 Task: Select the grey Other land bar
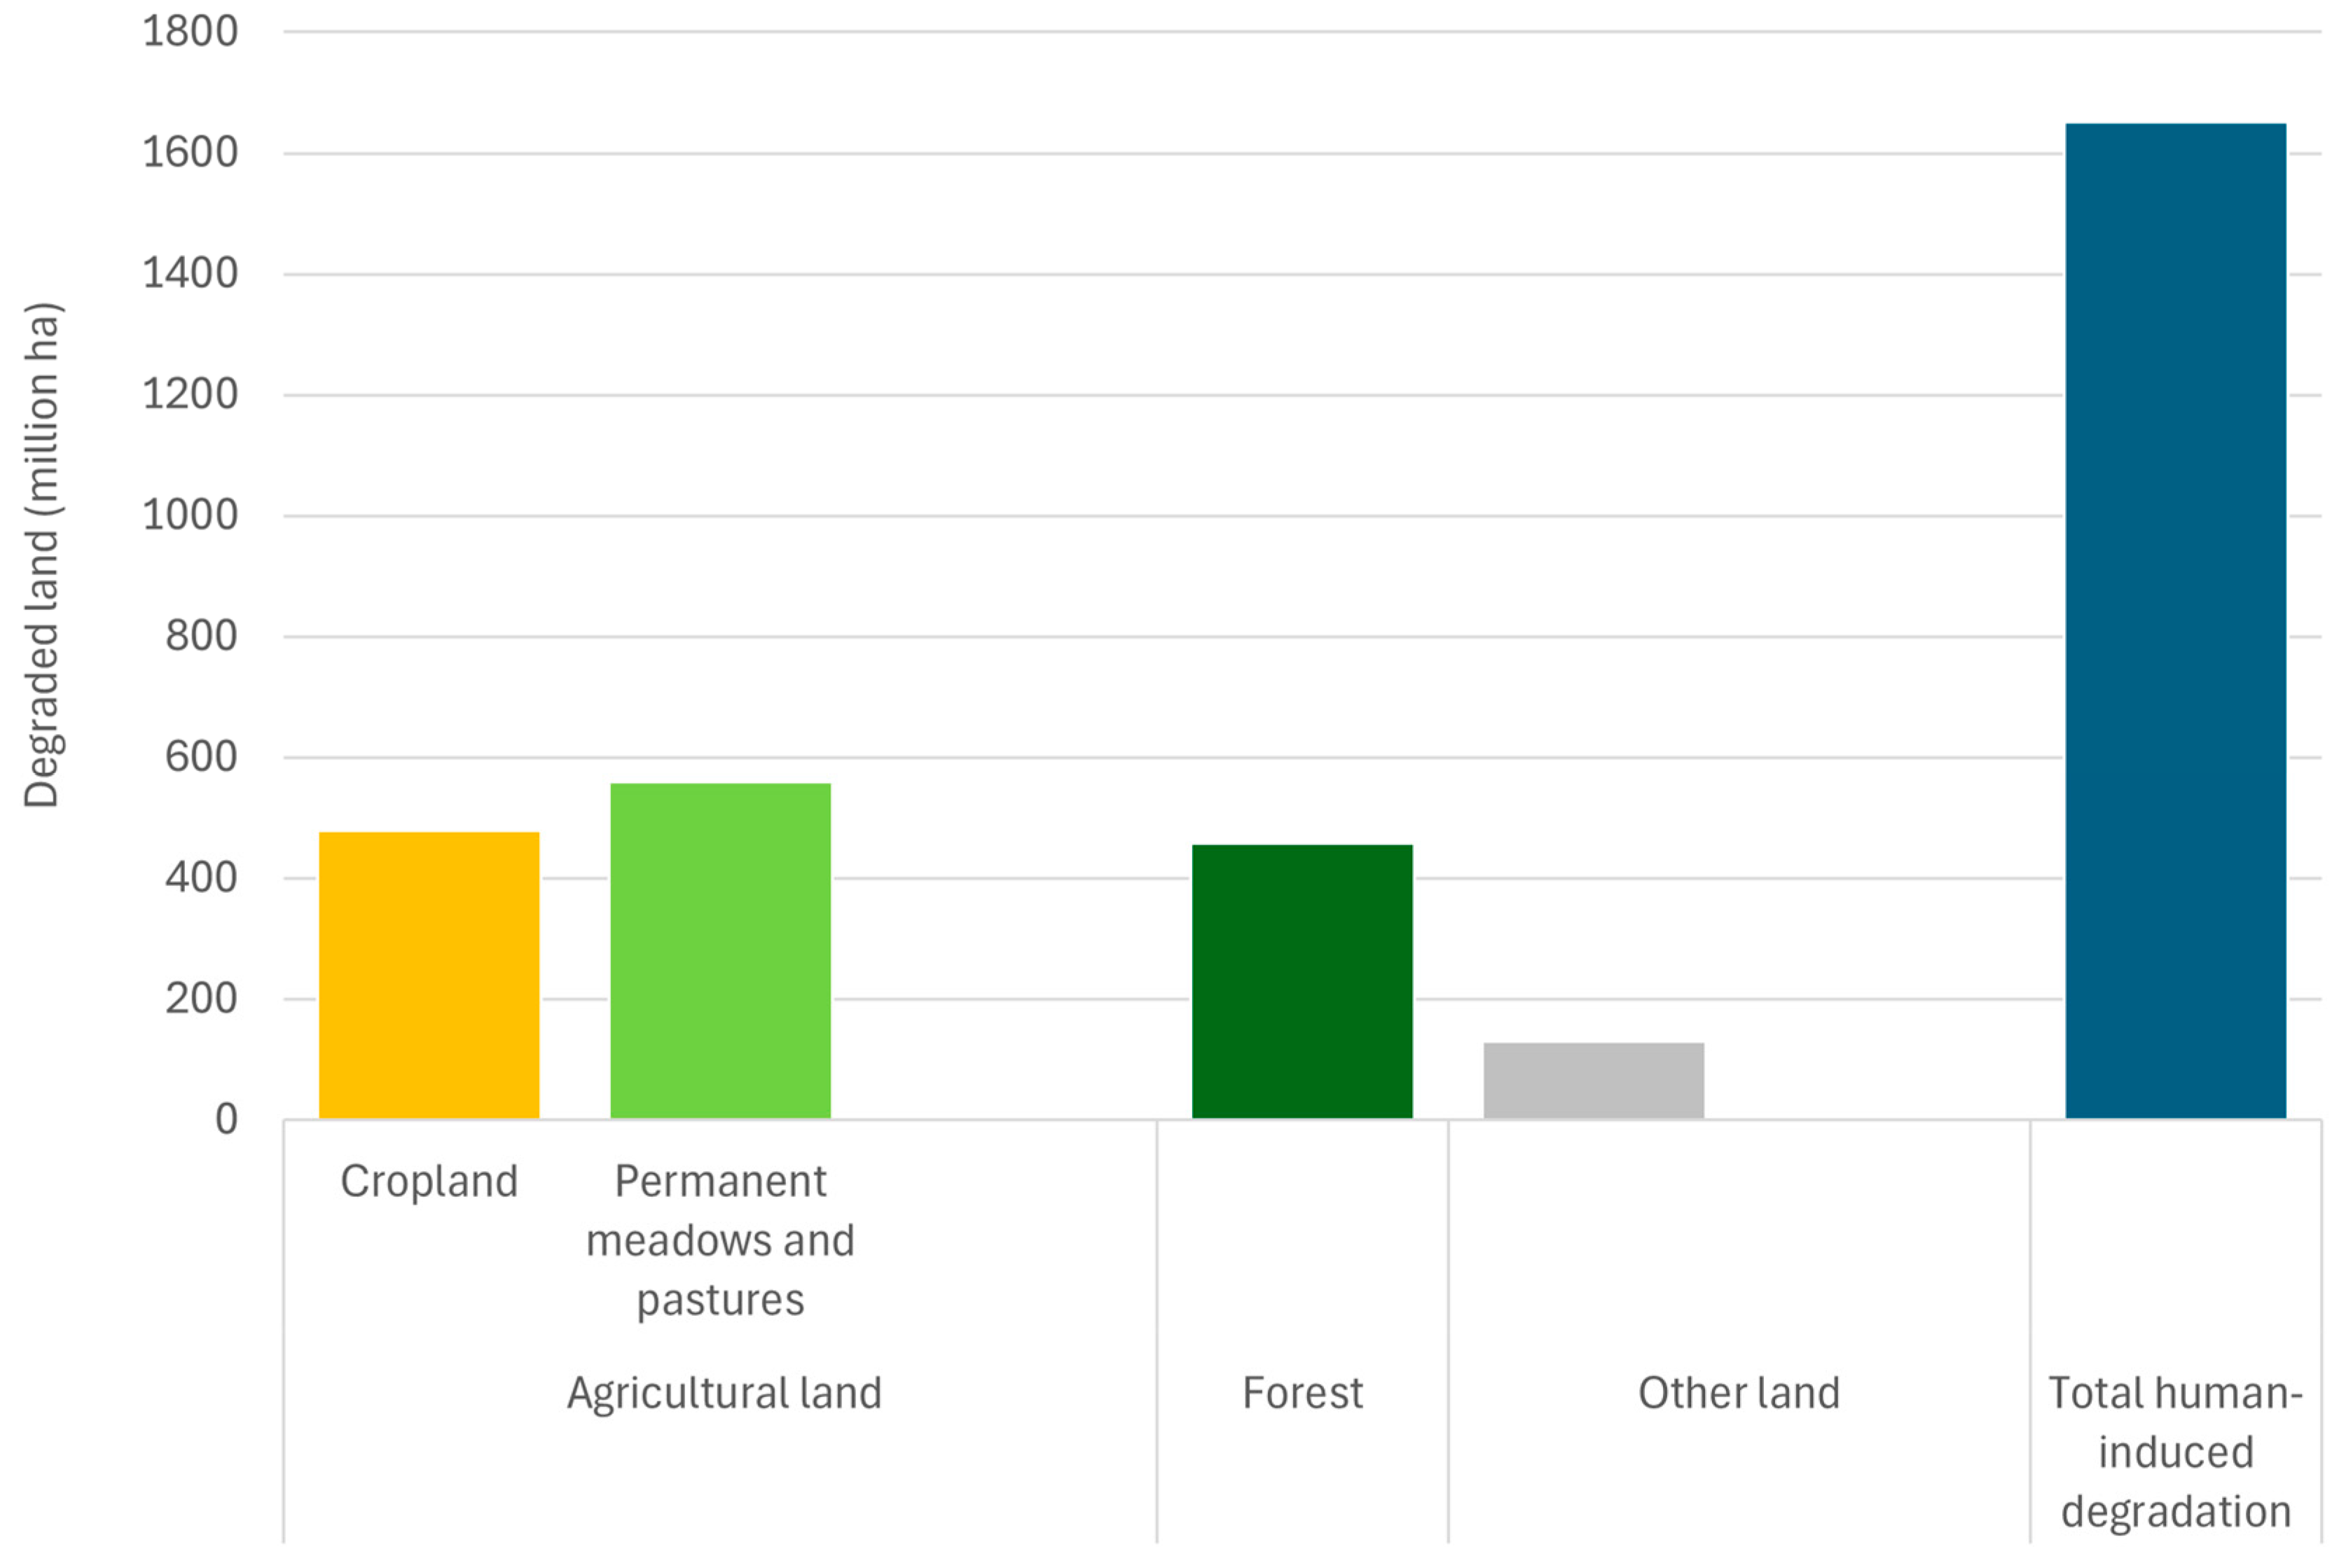1593,1080
